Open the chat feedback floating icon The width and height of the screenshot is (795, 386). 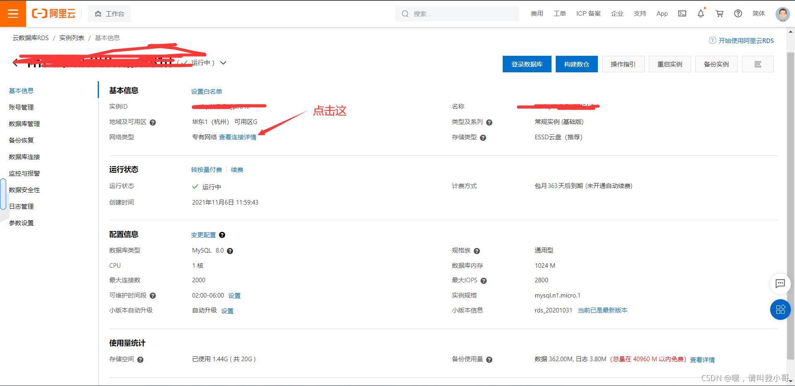pos(781,284)
